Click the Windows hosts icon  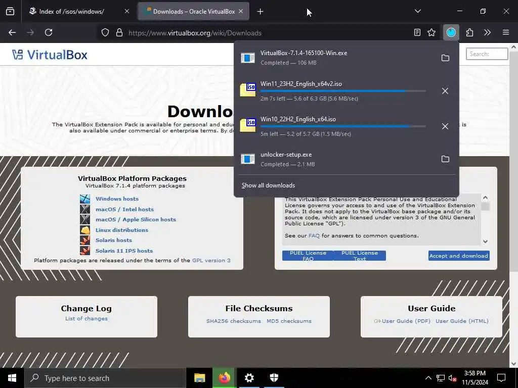point(85,199)
